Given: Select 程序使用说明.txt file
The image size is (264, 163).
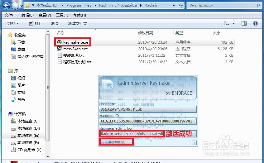Looking at the screenshot, I should click(x=77, y=62).
